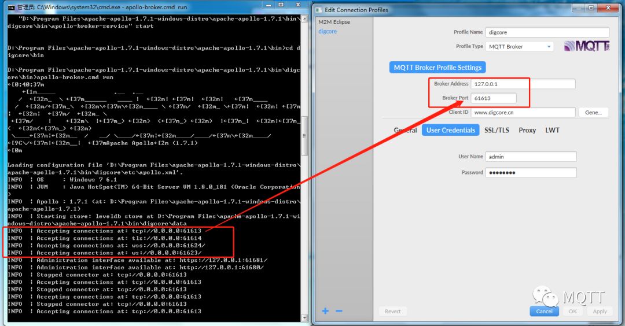Click the minus icon to remove a profile
The width and height of the screenshot is (625, 326).
click(x=339, y=311)
